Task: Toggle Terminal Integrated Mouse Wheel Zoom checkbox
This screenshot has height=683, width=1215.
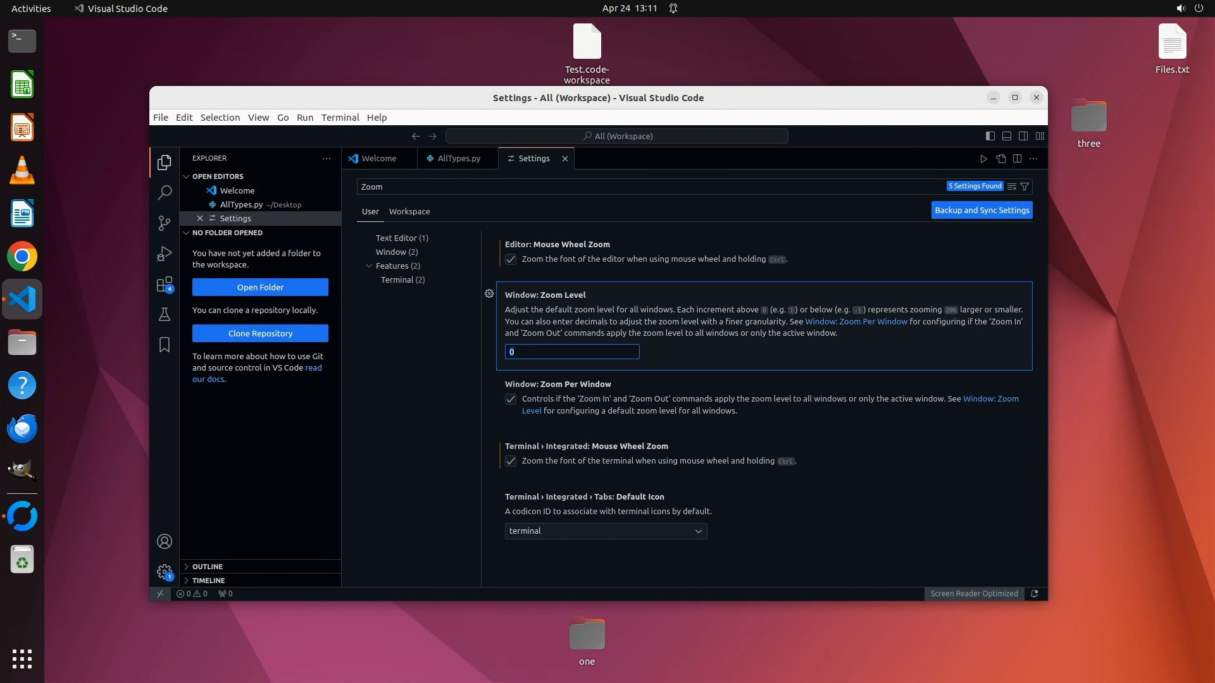Action: tap(511, 461)
